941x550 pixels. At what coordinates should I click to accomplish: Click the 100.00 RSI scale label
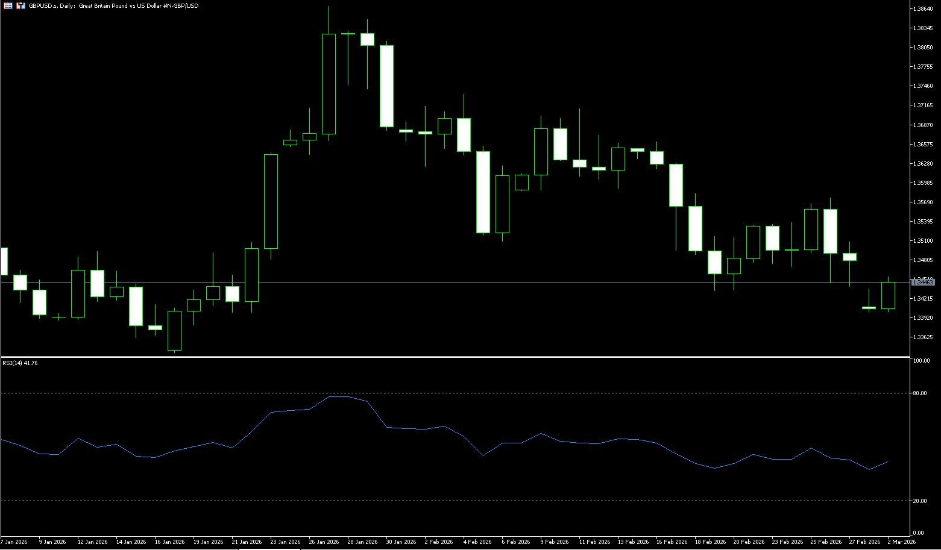(x=921, y=361)
